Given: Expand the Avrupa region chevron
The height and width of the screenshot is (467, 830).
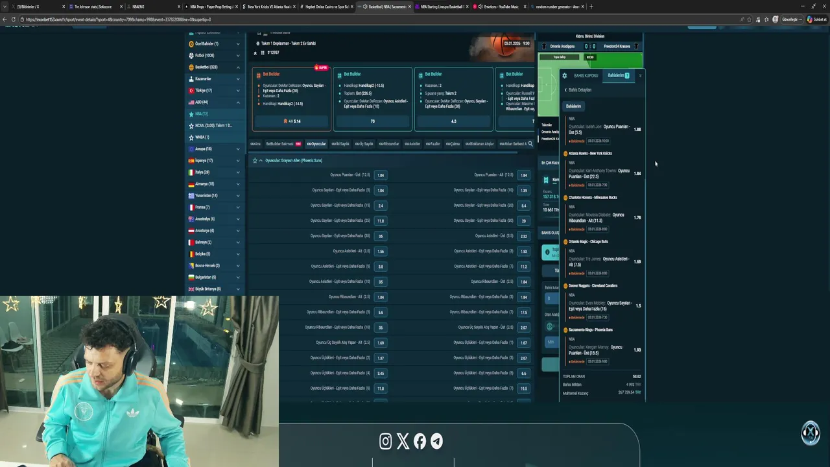Looking at the screenshot, I should (238, 149).
